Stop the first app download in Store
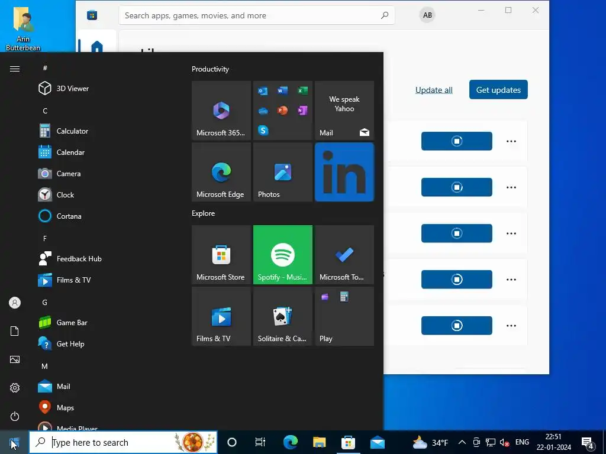The height and width of the screenshot is (454, 606). pyautogui.click(x=456, y=141)
